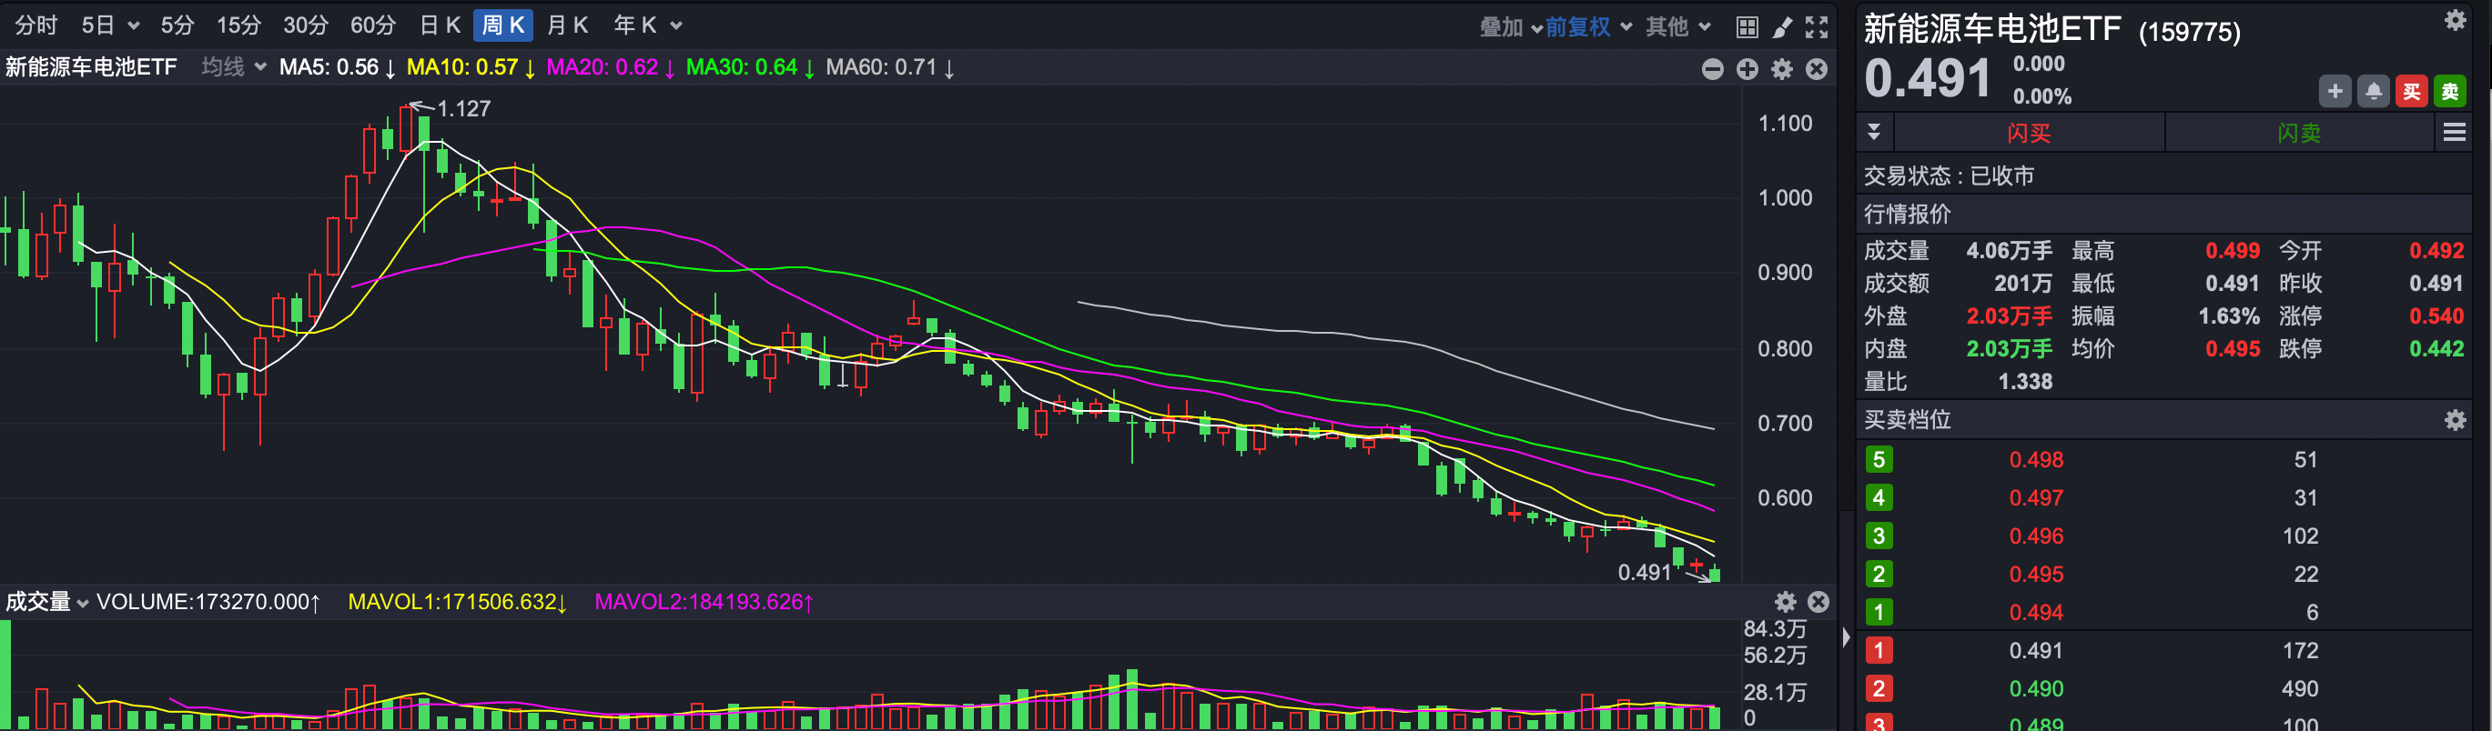Click the green 卖 sell button
This screenshot has height=731, width=2492.
pyautogui.click(x=2450, y=92)
